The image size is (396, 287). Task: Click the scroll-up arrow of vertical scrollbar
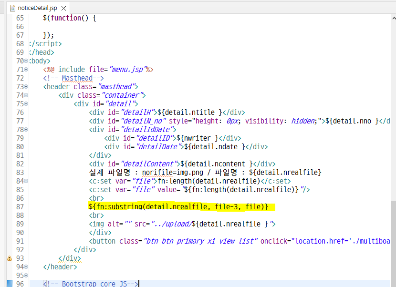pyautogui.click(x=394, y=19)
